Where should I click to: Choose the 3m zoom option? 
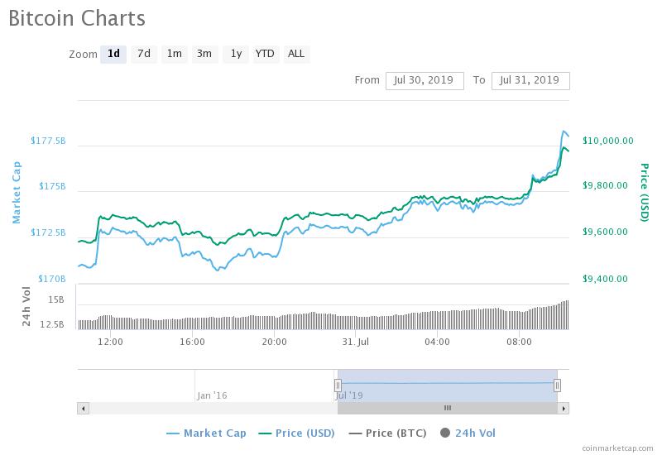204,54
